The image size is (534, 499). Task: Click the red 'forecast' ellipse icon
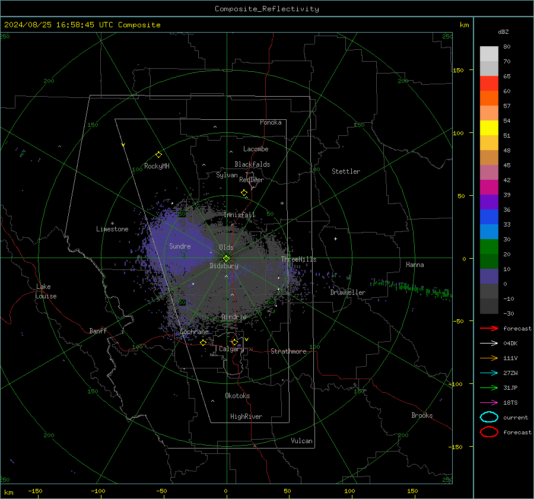click(489, 432)
